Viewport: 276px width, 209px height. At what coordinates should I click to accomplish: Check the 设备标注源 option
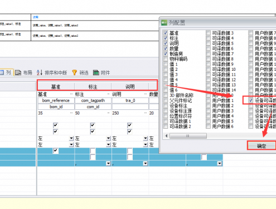click(x=166, y=111)
